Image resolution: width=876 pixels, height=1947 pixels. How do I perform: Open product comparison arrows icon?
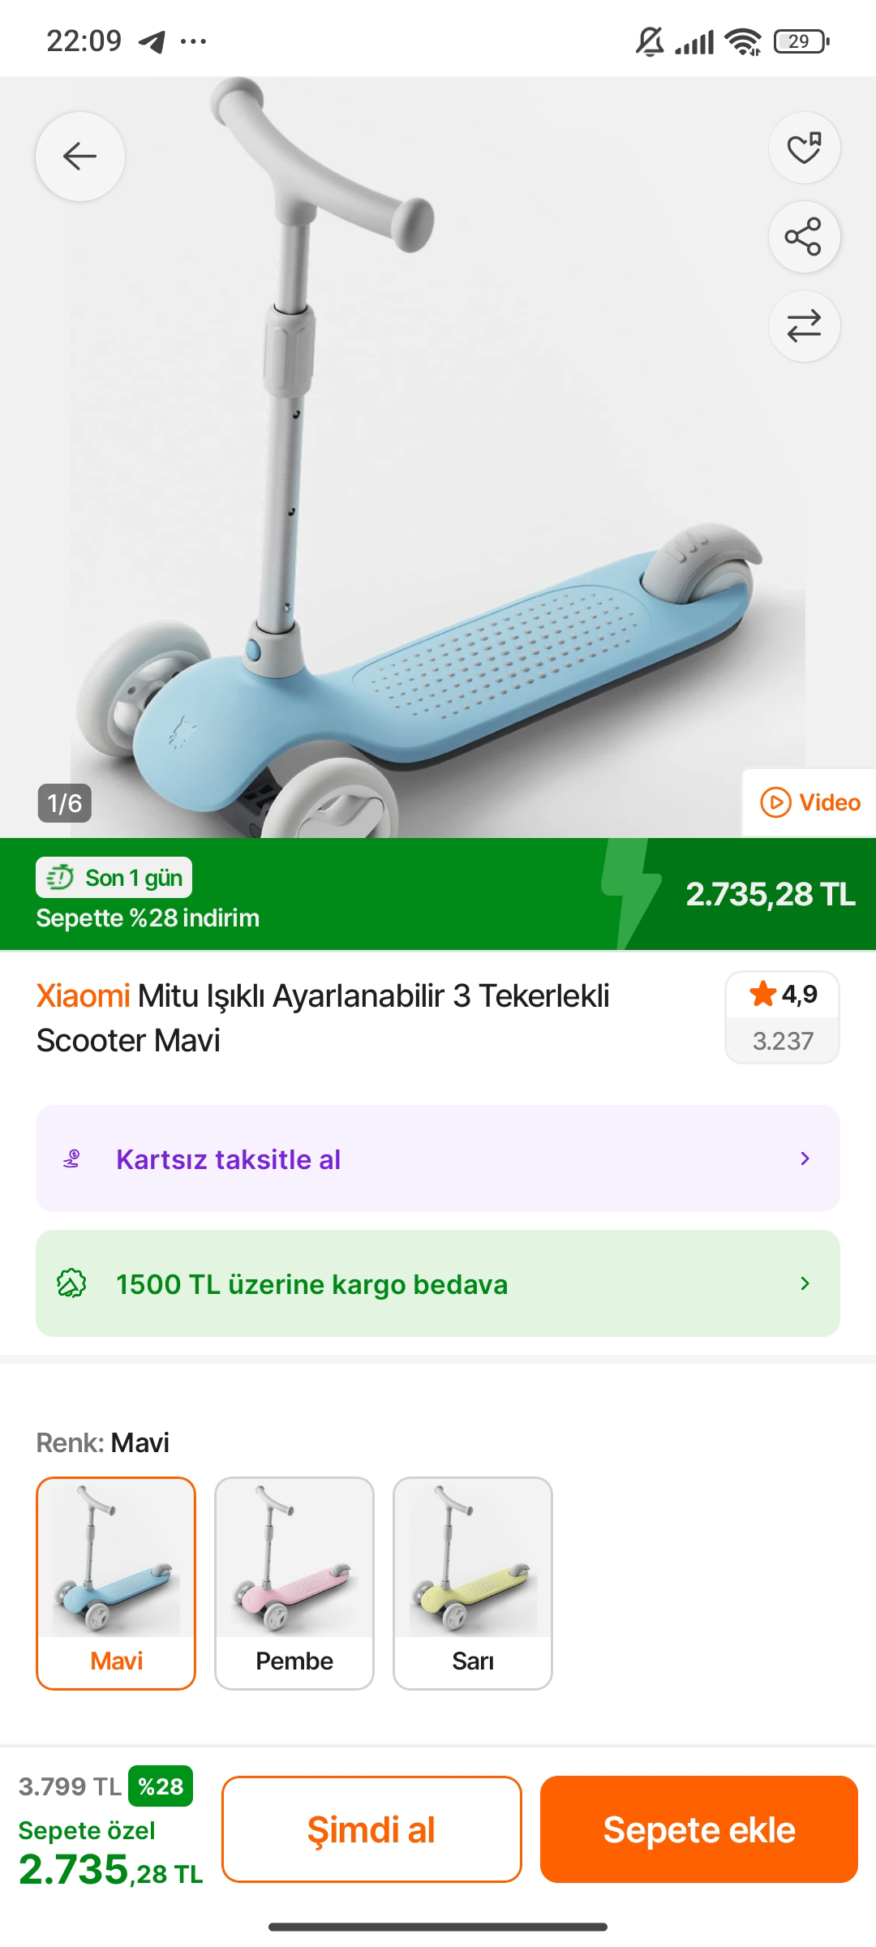click(x=804, y=326)
